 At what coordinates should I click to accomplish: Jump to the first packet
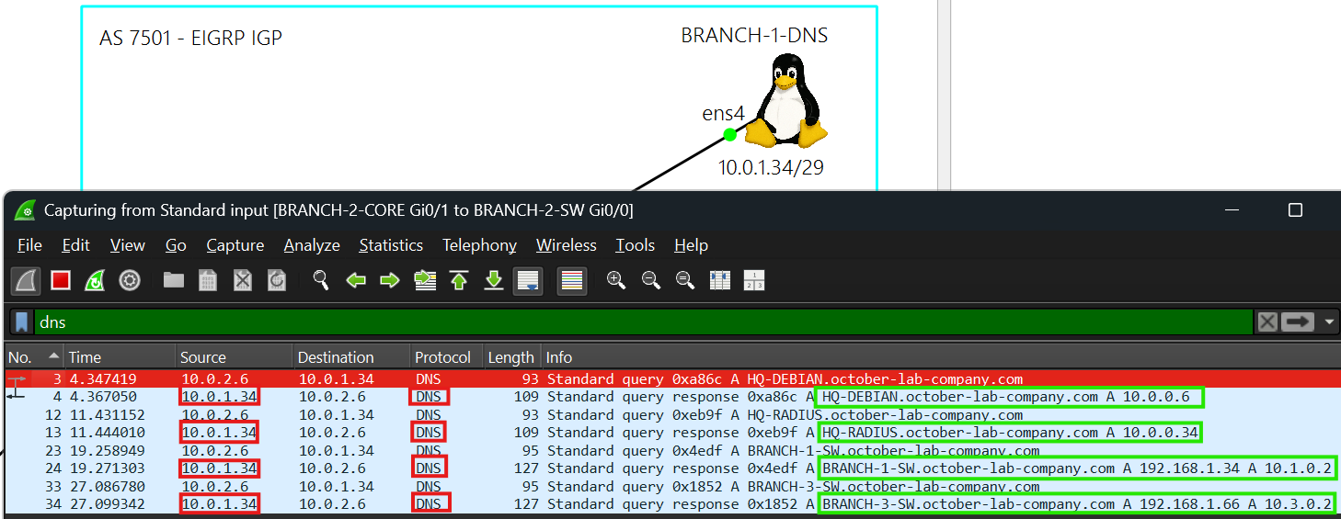coord(459,281)
